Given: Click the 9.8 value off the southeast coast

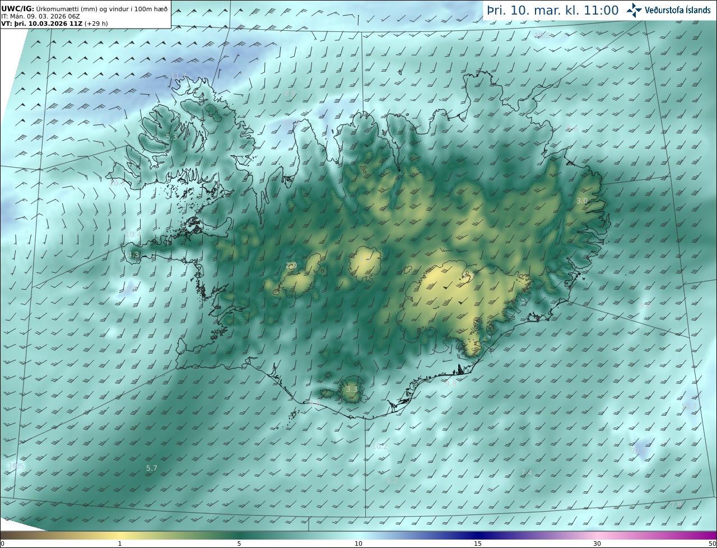Looking at the screenshot, I should [451, 384].
